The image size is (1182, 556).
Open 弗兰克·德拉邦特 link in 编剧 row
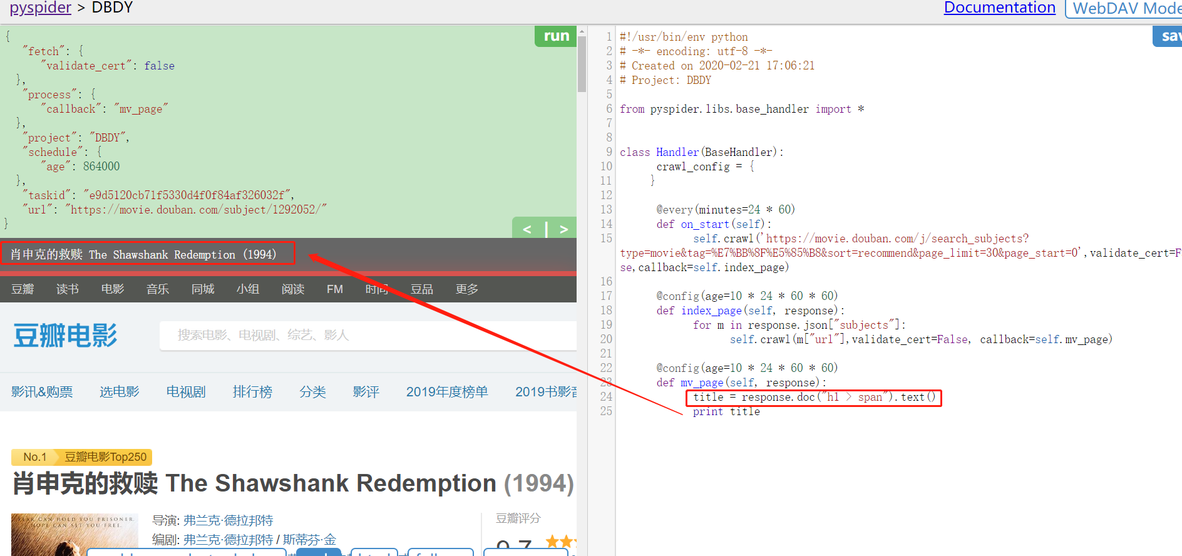click(229, 540)
